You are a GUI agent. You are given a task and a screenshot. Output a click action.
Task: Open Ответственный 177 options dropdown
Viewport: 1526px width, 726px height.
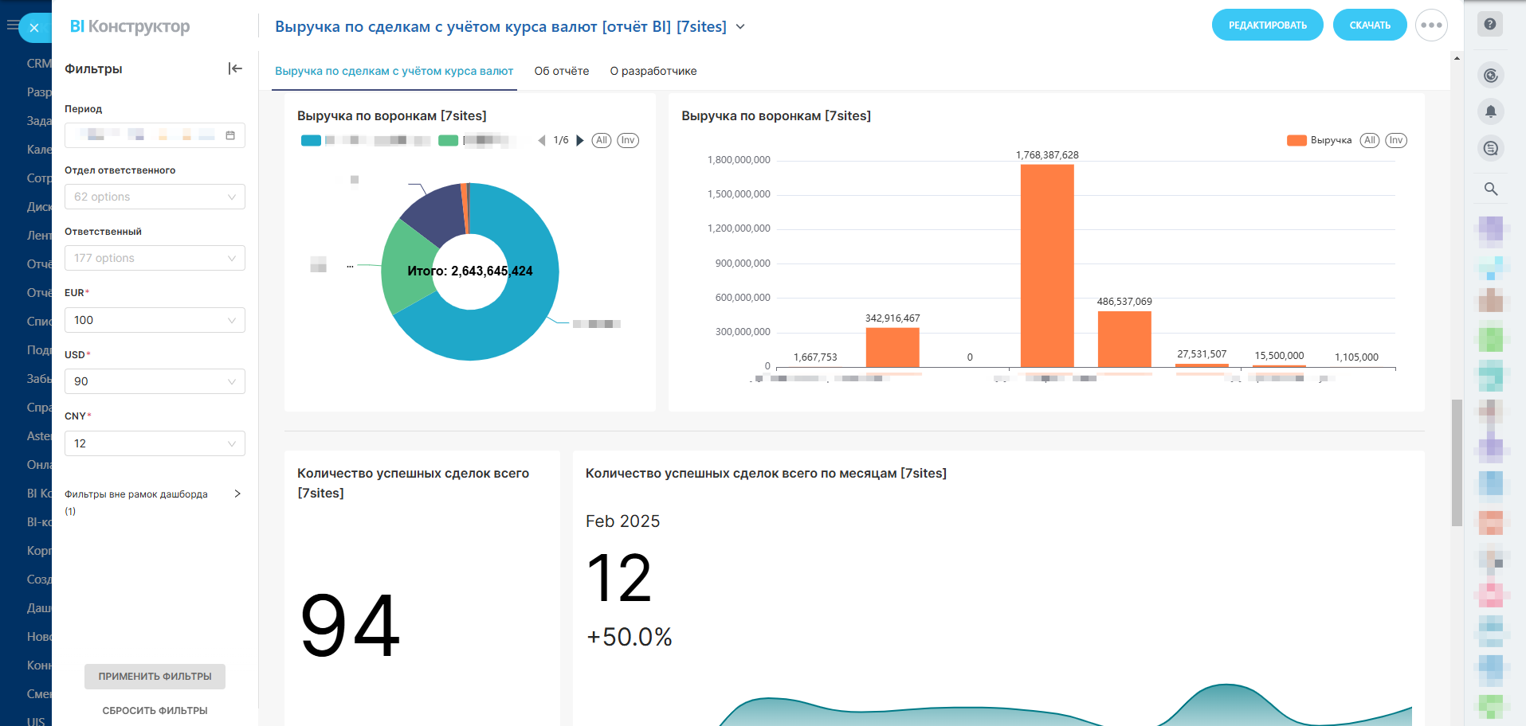[x=155, y=258]
